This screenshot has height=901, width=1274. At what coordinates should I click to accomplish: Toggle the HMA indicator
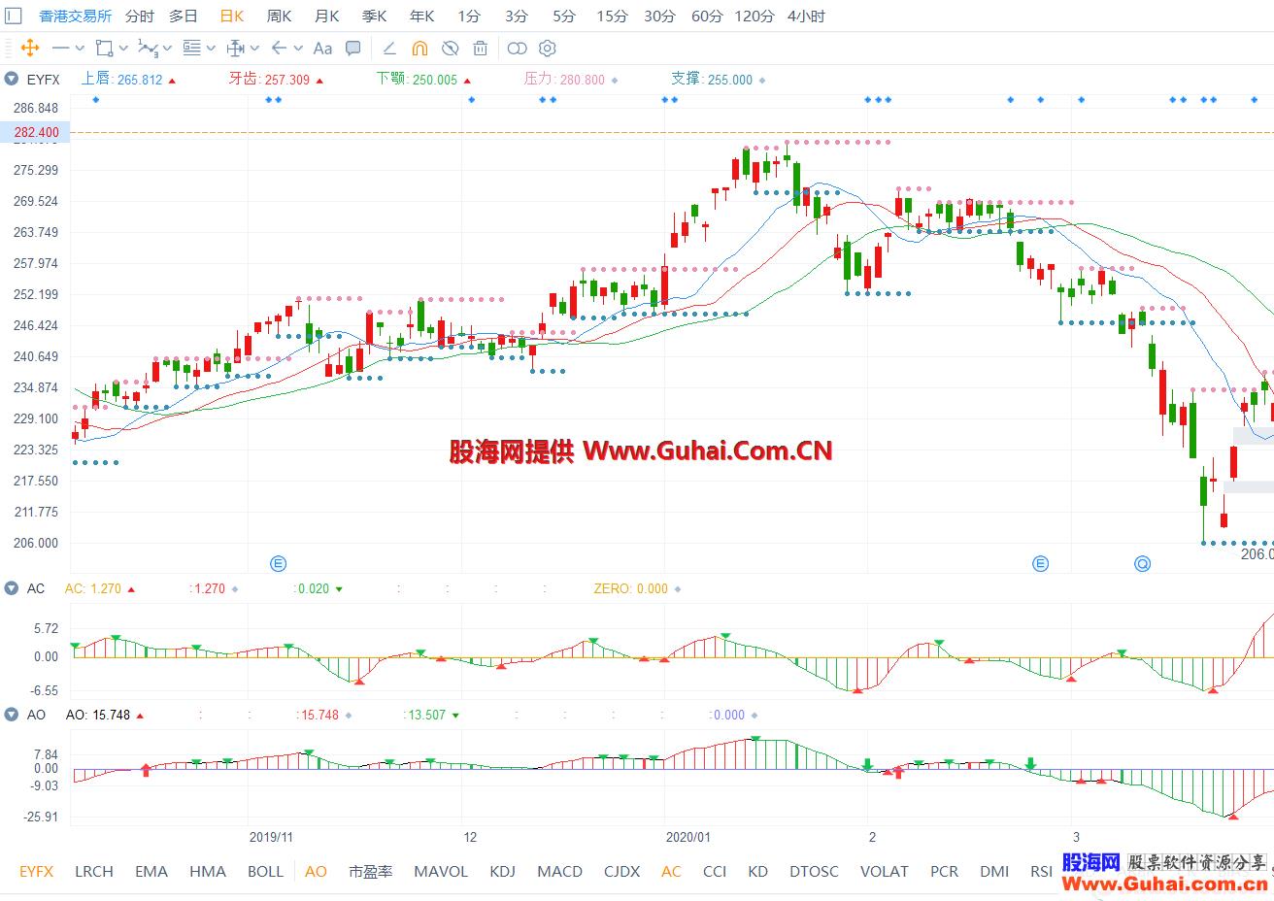[208, 871]
